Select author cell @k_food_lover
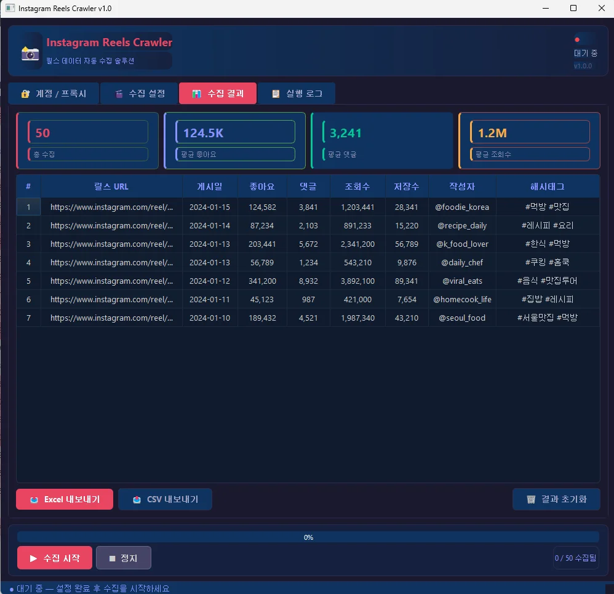 point(463,244)
